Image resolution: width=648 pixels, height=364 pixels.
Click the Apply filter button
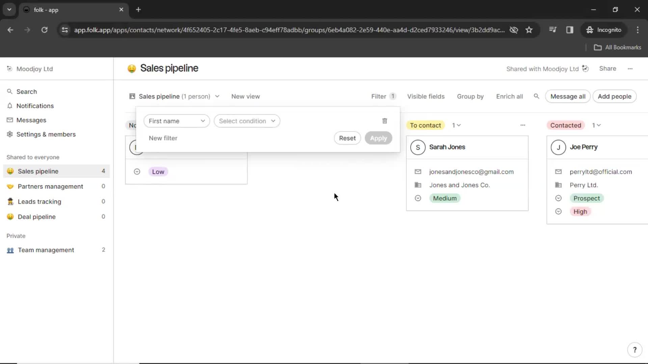click(378, 138)
